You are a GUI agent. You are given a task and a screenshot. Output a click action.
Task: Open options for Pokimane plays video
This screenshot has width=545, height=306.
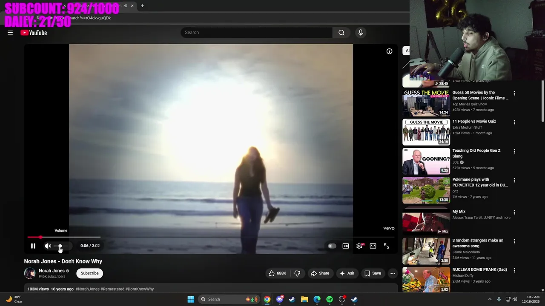click(x=514, y=180)
